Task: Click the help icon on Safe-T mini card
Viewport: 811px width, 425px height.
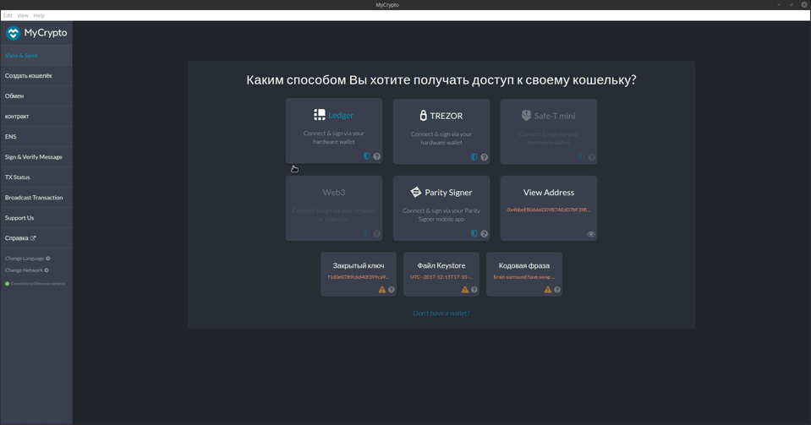Action: [592, 157]
